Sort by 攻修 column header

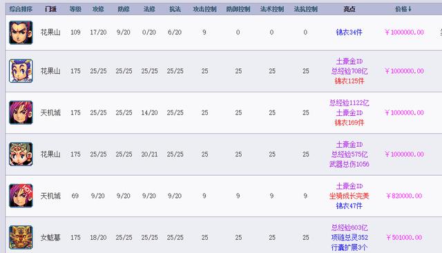(x=98, y=9)
